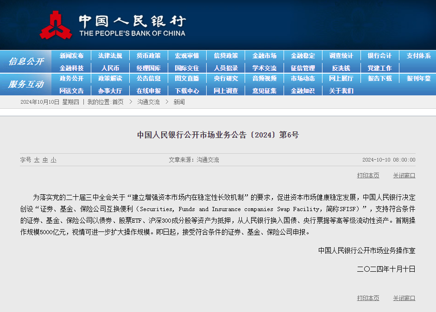Go to 货币政策 section

(148, 56)
